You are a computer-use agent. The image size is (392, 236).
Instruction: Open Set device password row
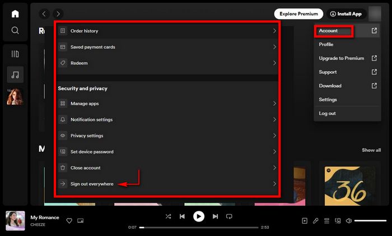point(167,152)
